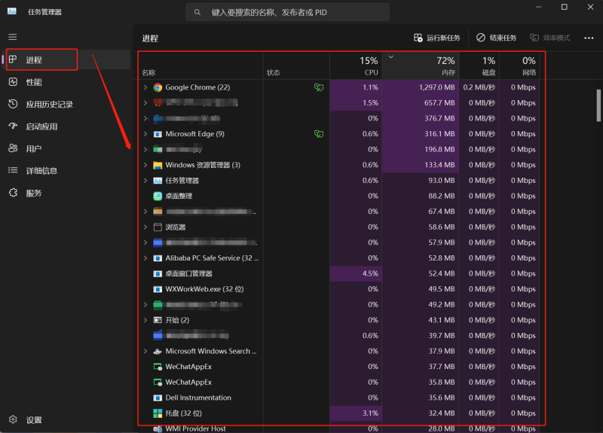Click efficiency leaf icon on Edge row
This screenshot has height=433, width=603.
coord(319,134)
